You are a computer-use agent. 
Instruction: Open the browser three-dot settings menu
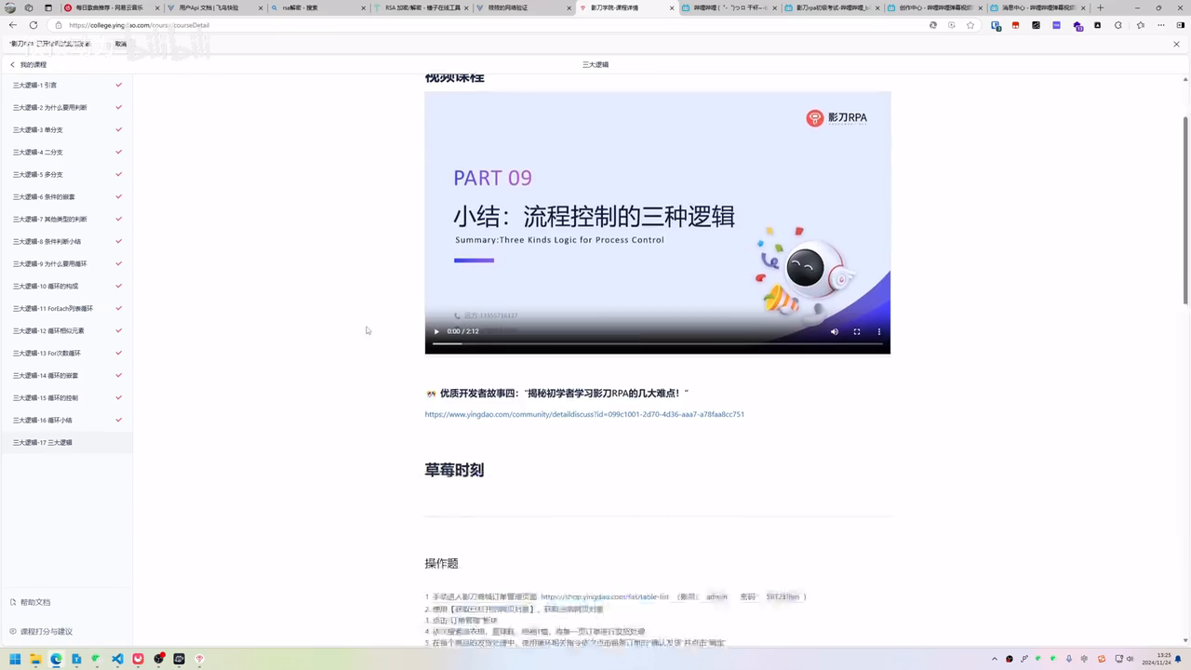[x=1159, y=25]
